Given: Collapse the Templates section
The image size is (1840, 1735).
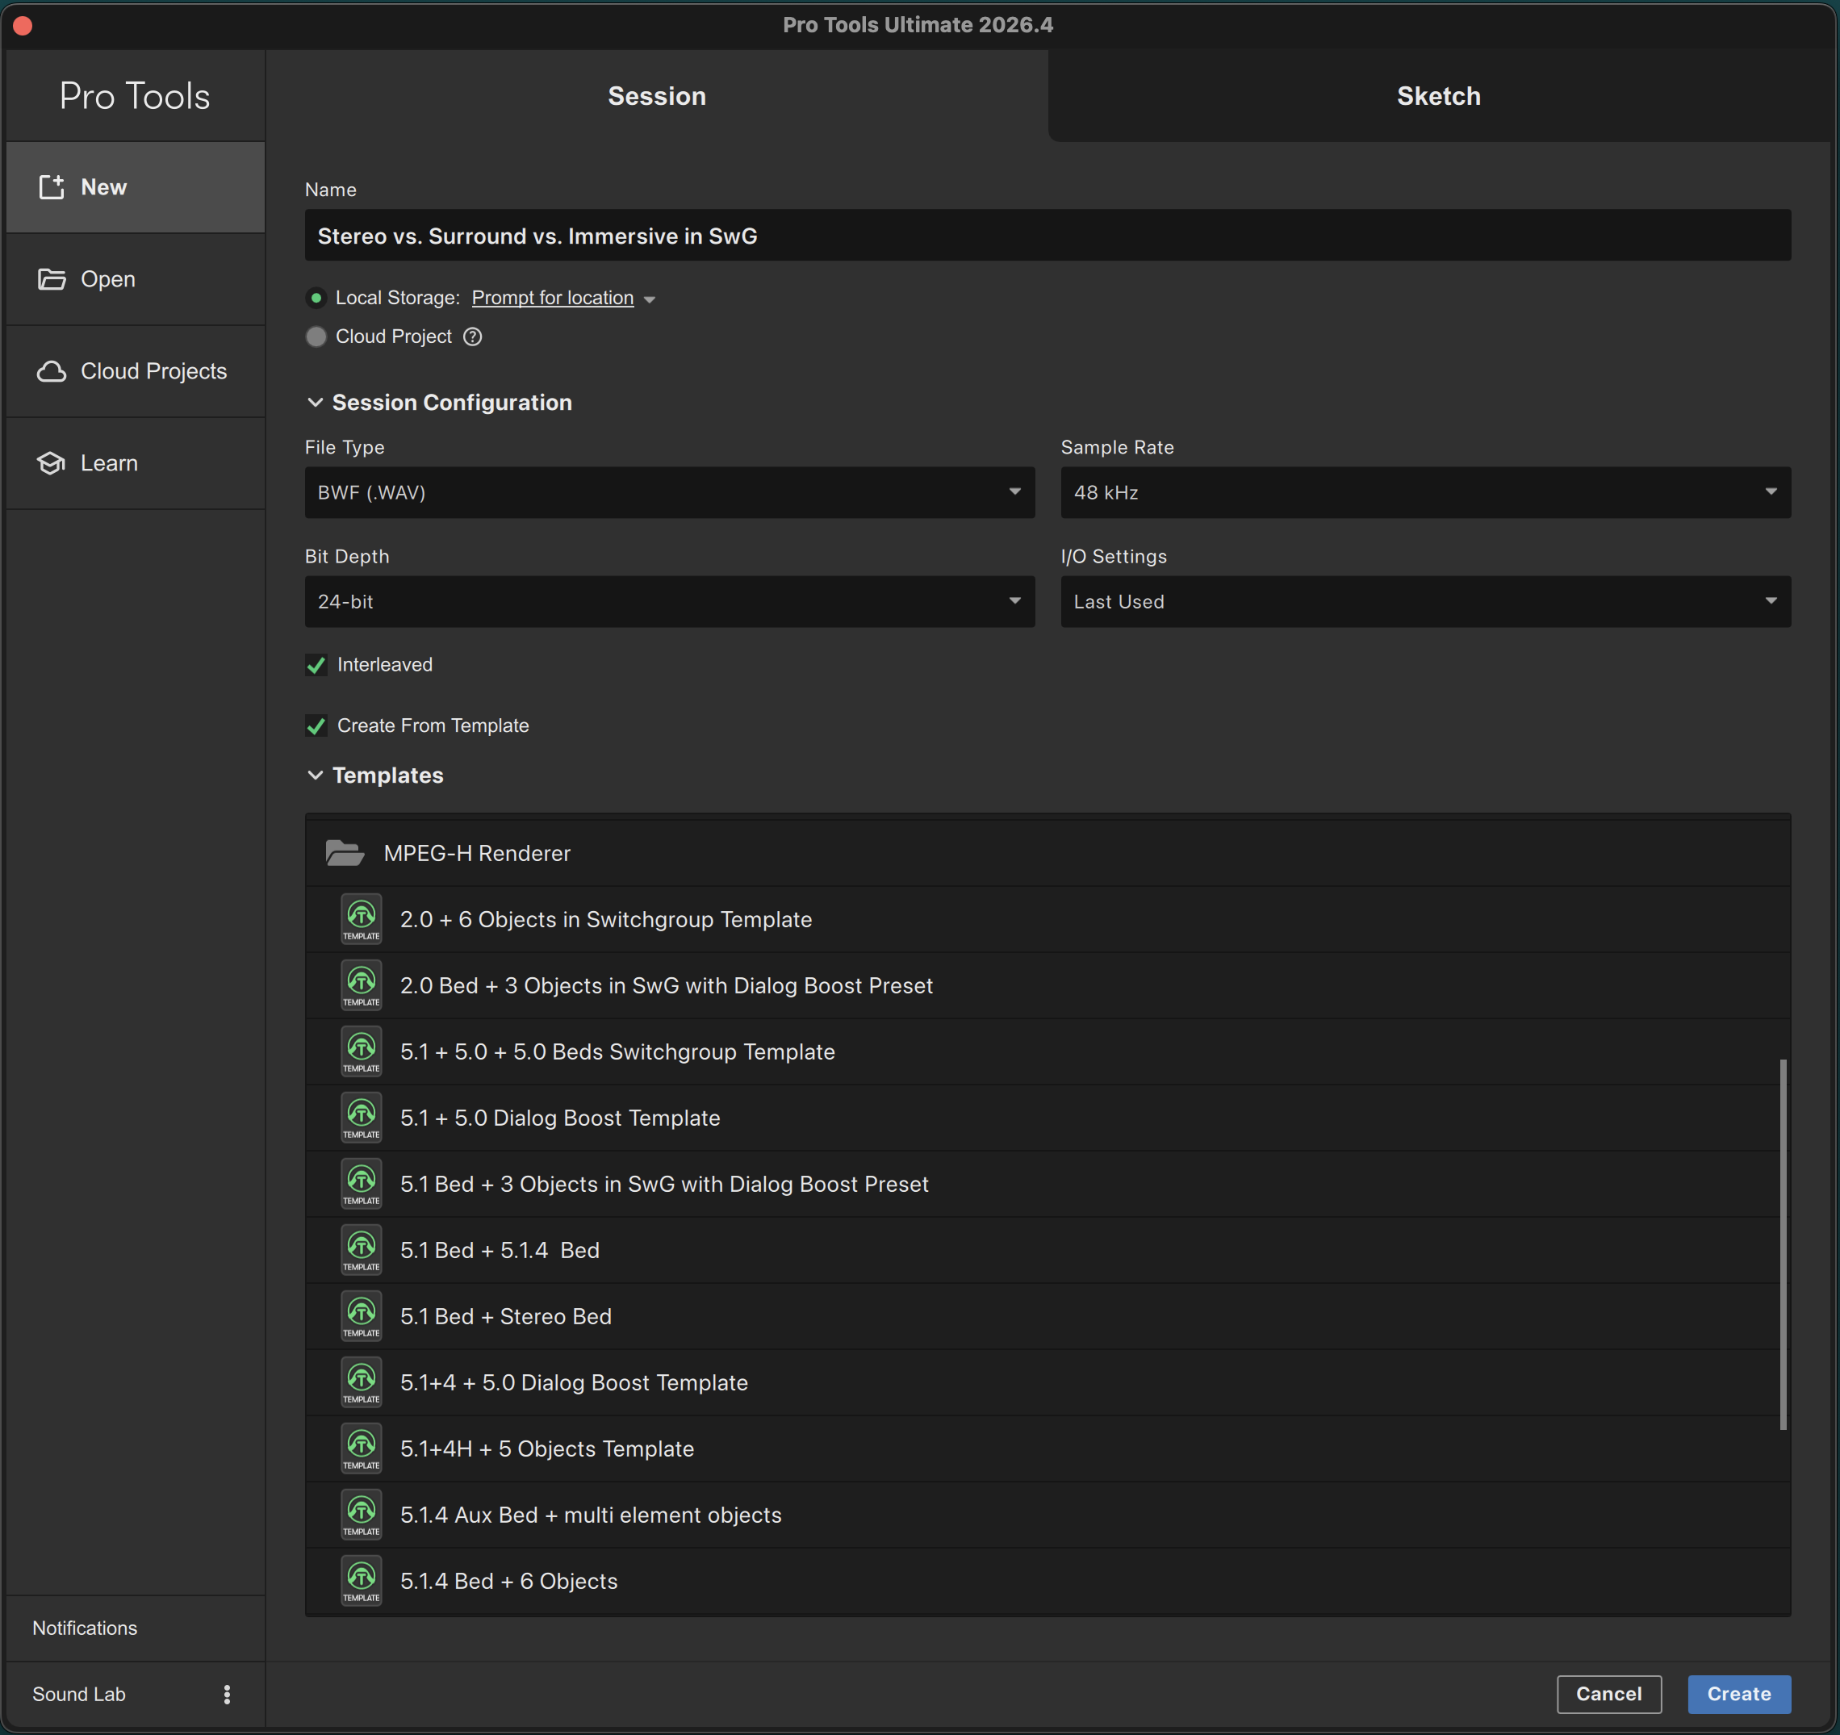Looking at the screenshot, I should 316,776.
